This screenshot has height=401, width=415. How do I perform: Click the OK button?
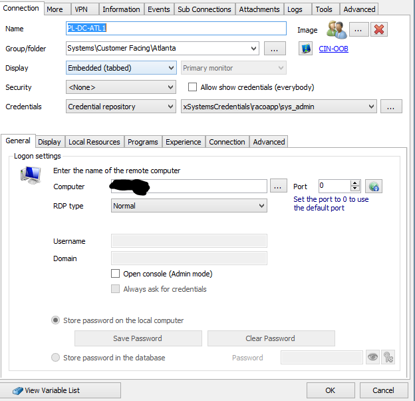coord(331,390)
